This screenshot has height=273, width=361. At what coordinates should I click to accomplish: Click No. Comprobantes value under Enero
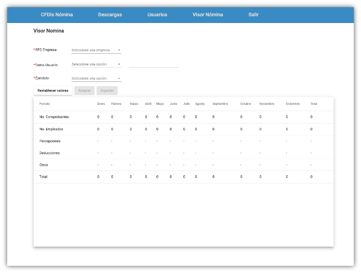(98, 117)
